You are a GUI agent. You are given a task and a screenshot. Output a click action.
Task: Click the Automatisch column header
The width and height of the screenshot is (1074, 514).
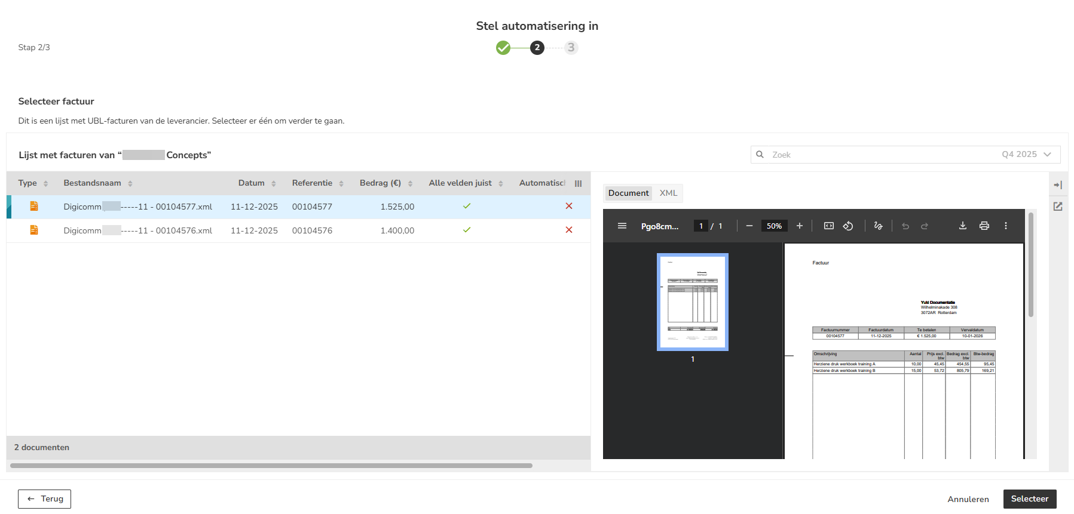[542, 183]
